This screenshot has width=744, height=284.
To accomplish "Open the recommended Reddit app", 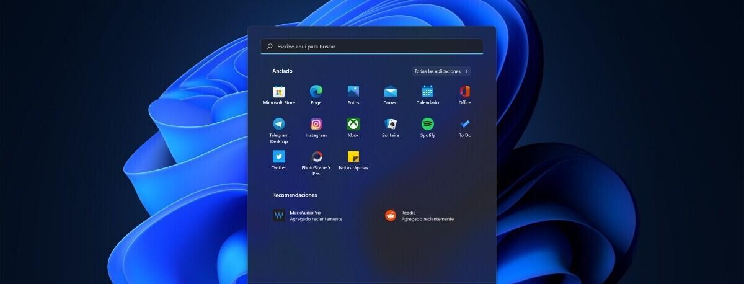I will point(419,215).
